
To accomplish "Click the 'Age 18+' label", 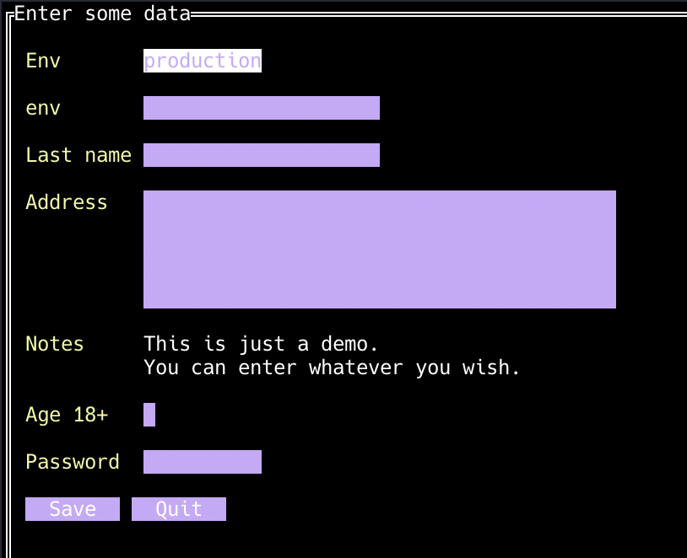I will [x=67, y=415].
